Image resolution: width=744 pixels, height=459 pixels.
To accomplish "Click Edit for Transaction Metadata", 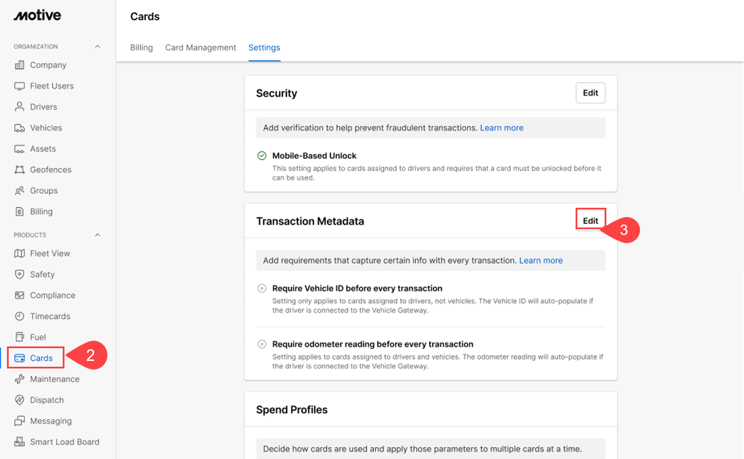I will [x=590, y=221].
